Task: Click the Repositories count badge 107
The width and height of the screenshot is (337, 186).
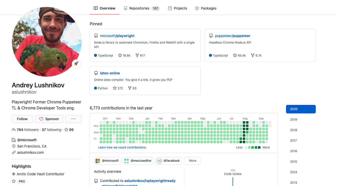Action: [x=155, y=8]
